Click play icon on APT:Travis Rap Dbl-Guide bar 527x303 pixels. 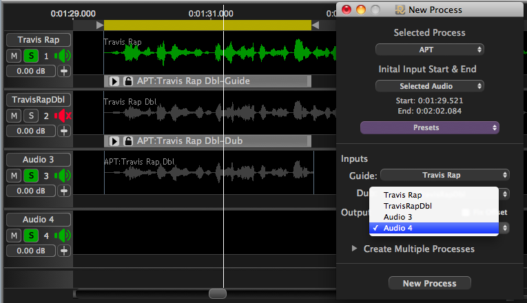[114, 81]
